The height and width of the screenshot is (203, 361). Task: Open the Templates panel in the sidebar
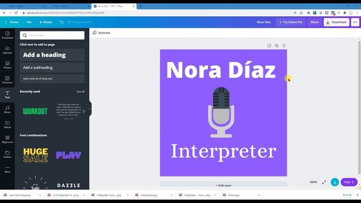click(7, 35)
